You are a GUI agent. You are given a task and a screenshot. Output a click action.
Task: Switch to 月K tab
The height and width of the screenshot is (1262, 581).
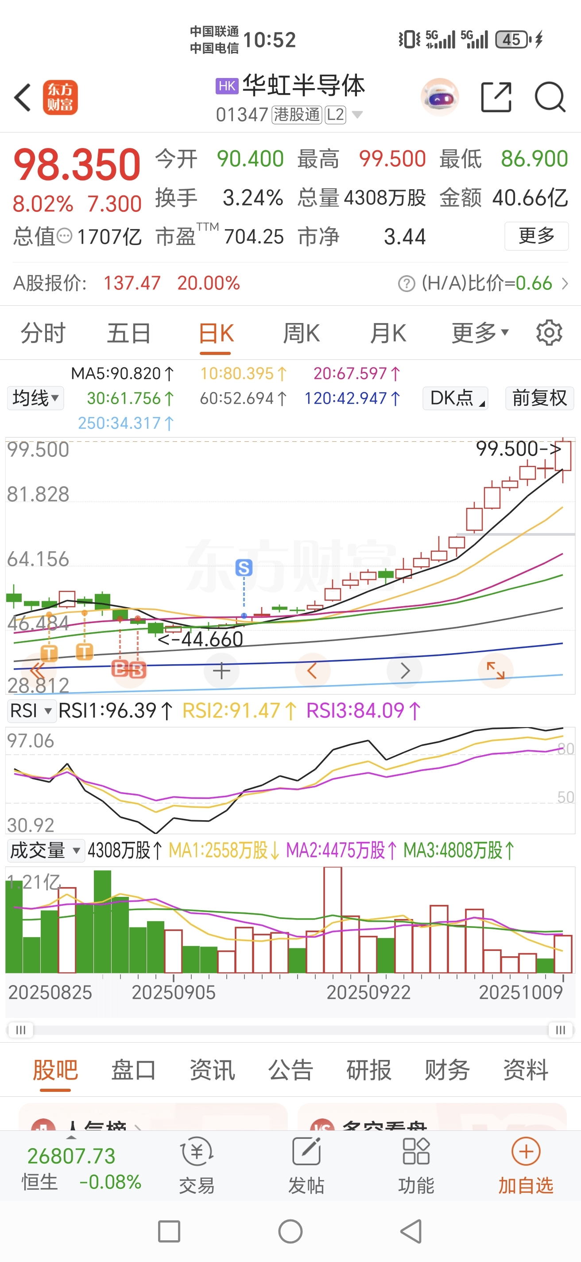[387, 333]
